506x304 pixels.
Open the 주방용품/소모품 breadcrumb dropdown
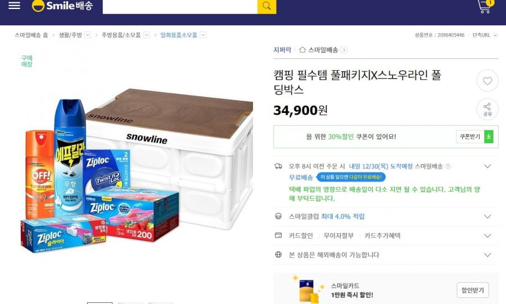(147, 35)
